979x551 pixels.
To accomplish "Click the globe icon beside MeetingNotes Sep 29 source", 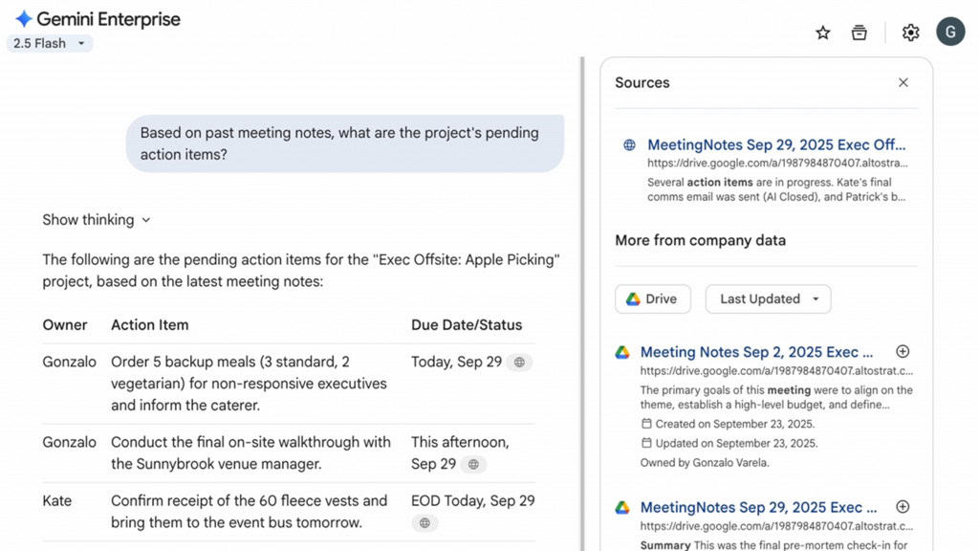I will 629,145.
